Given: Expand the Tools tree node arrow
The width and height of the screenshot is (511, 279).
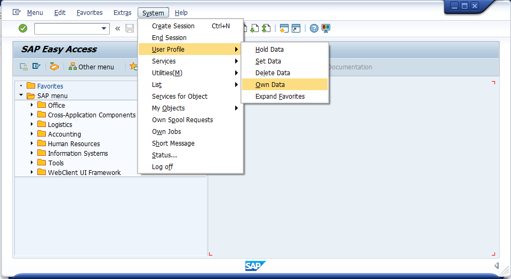Looking at the screenshot, I should (31, 162).
